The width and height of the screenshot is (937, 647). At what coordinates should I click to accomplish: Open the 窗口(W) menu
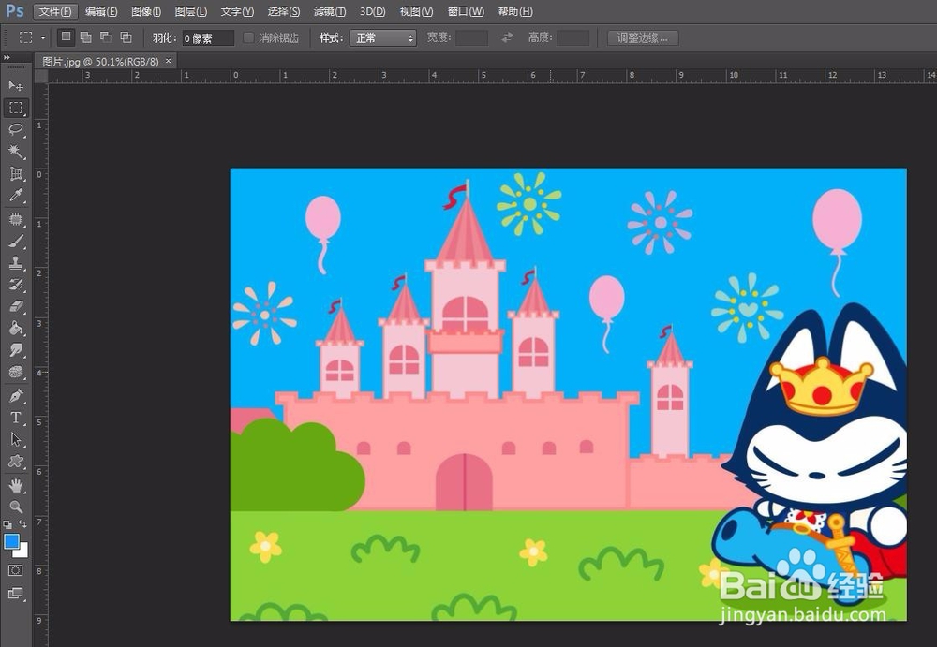tap(466, 11)
